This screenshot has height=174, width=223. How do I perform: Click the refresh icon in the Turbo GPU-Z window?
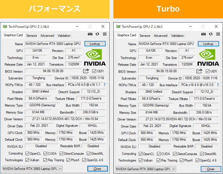(211, 34)
